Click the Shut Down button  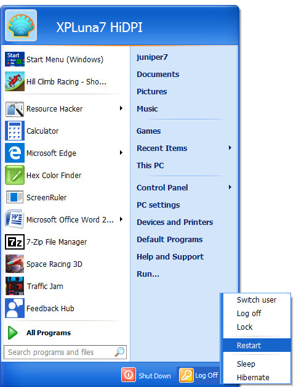[x=146, y=375]
